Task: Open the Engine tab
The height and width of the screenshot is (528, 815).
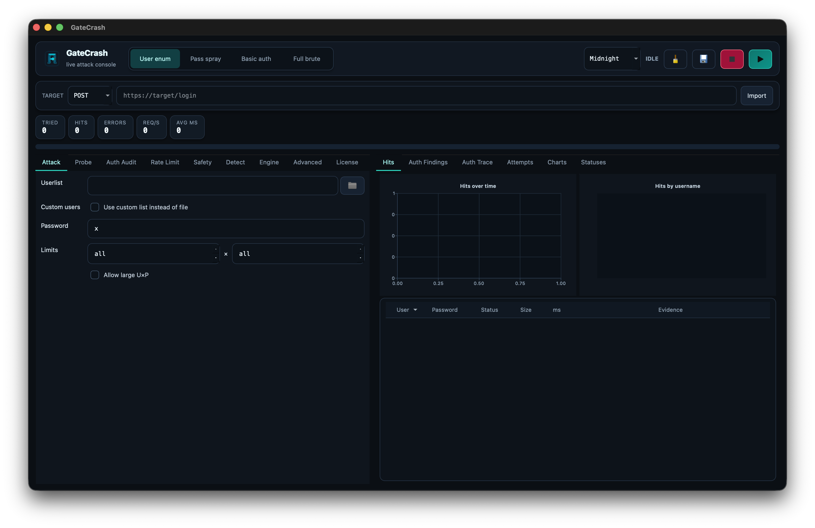Action: tap(269, 162)
